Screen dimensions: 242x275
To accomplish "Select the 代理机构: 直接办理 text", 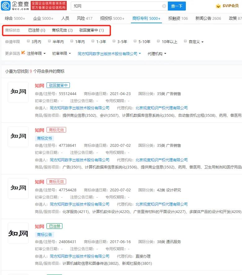I will [134, 256].
